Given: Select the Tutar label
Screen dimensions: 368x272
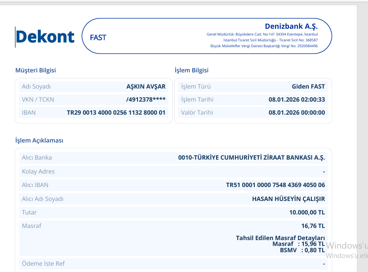Looking at the screenshot, I should click(29, 212).
